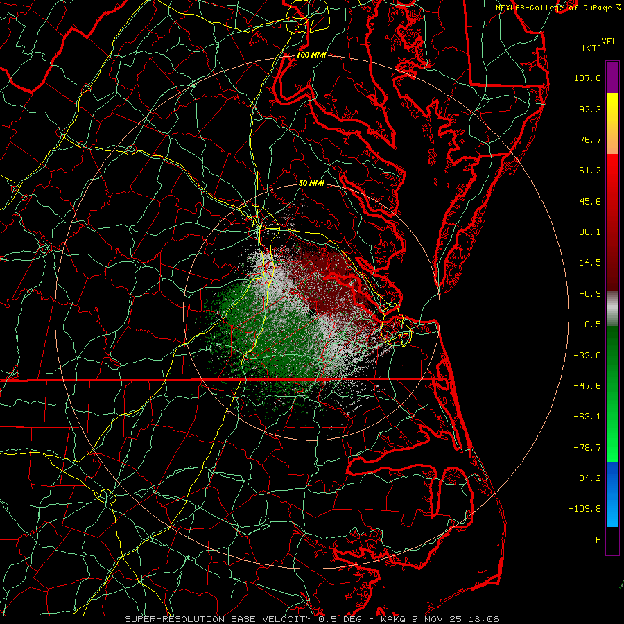
Task: Click the TH legend label
Action: [596, 540]
